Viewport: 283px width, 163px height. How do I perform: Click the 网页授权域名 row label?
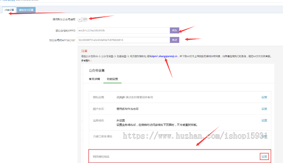101,157
